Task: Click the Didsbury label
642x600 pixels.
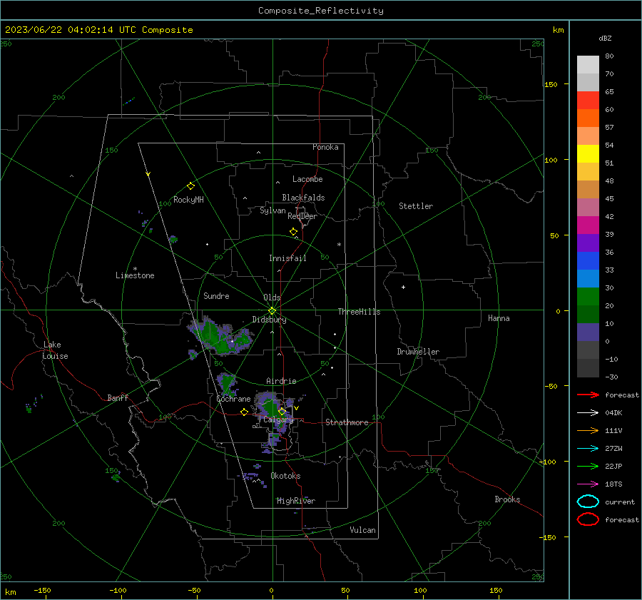Action: [269, 320]
